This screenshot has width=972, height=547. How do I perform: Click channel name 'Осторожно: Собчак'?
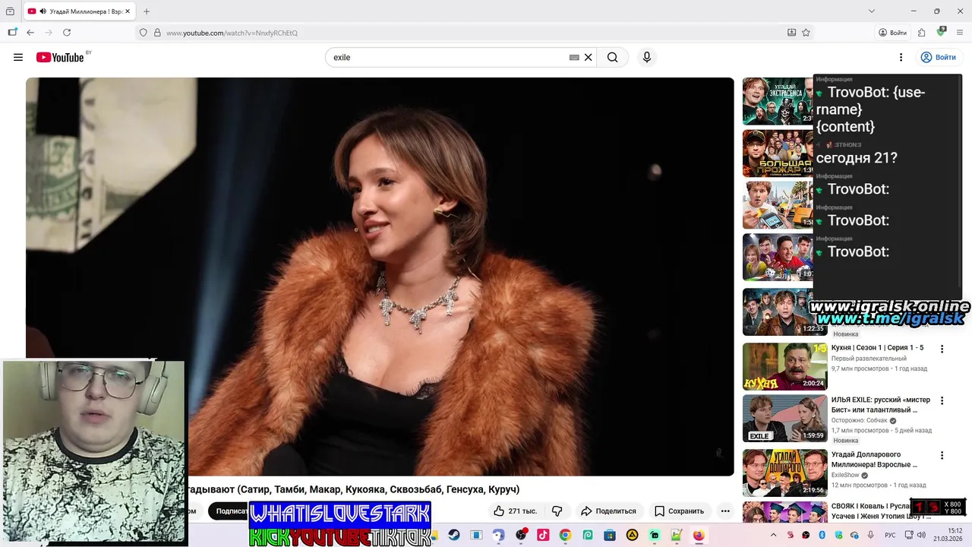tap(860, 420)
